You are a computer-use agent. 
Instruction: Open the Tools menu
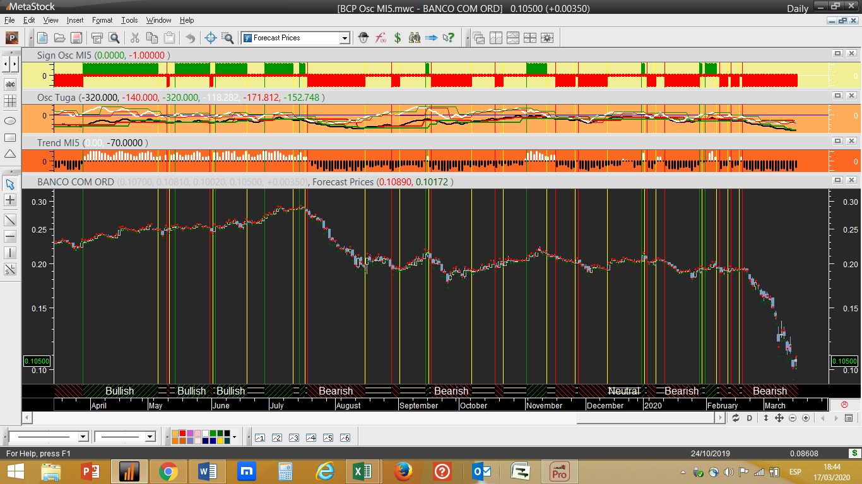click(129, 20)
